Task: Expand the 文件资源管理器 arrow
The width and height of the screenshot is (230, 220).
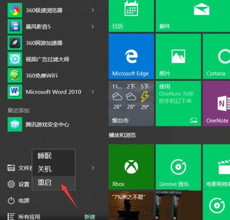Action: coord(92,168)
